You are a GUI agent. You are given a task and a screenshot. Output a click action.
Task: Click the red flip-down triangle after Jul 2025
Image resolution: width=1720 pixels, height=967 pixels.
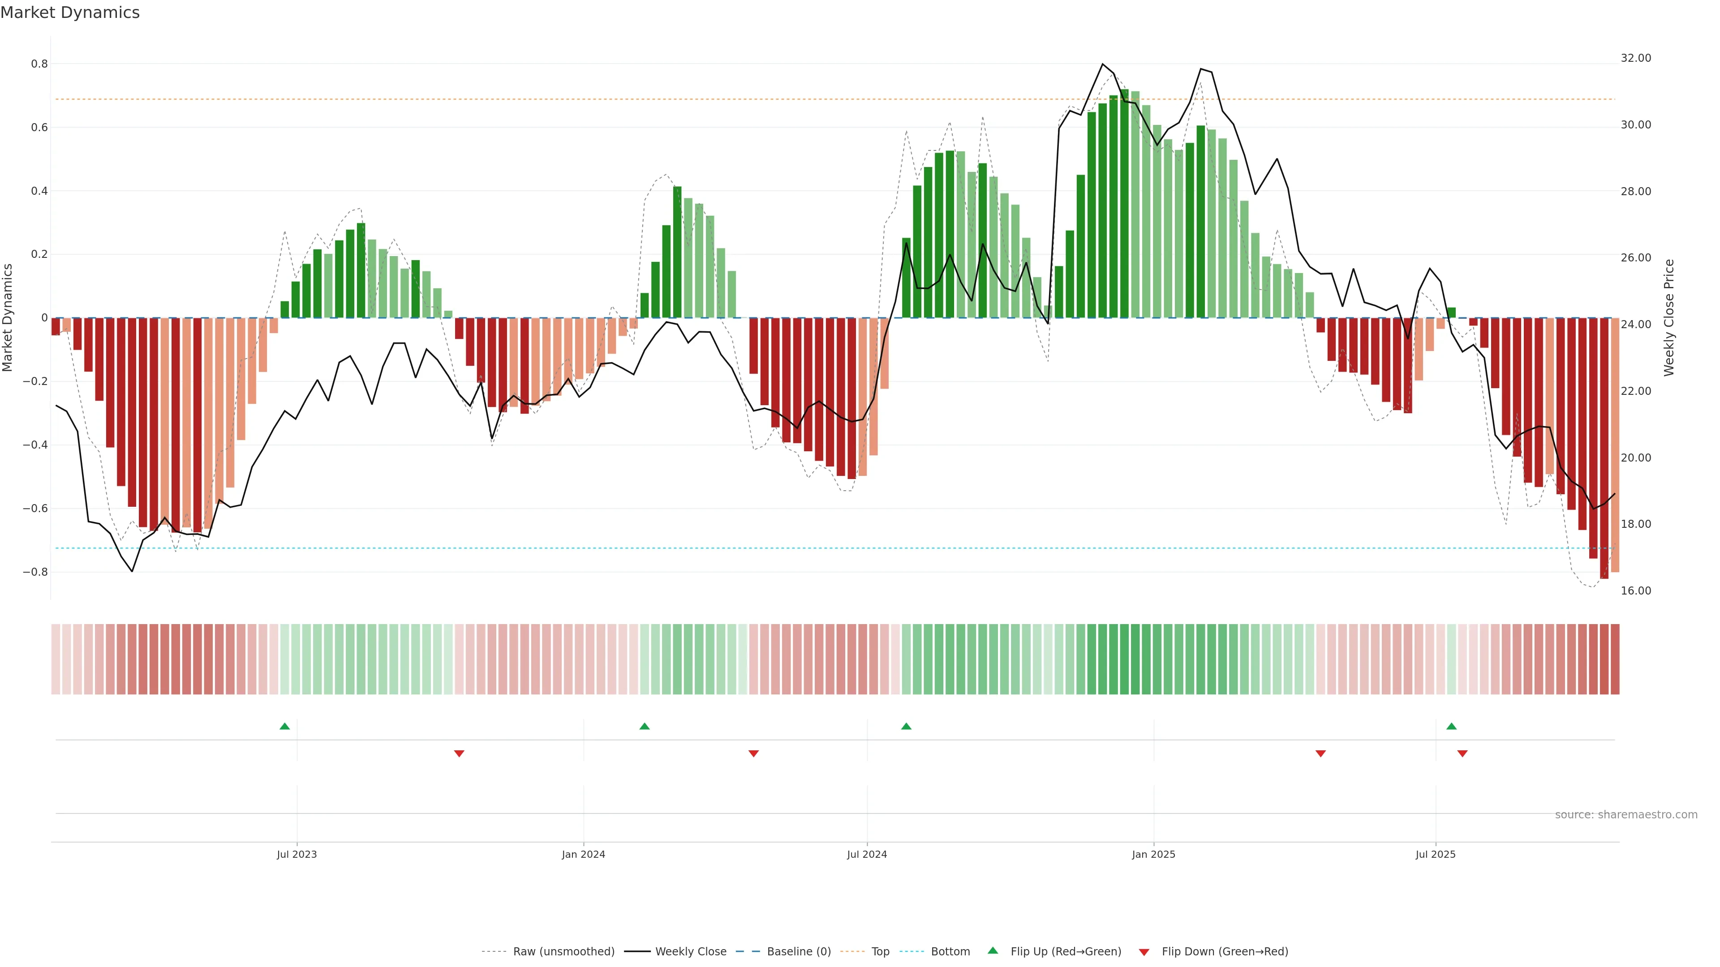click(1462, 753)
